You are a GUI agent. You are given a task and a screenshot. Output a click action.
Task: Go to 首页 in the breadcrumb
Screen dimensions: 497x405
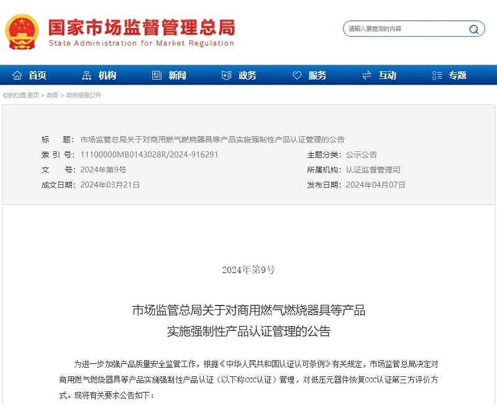[34, 95]
